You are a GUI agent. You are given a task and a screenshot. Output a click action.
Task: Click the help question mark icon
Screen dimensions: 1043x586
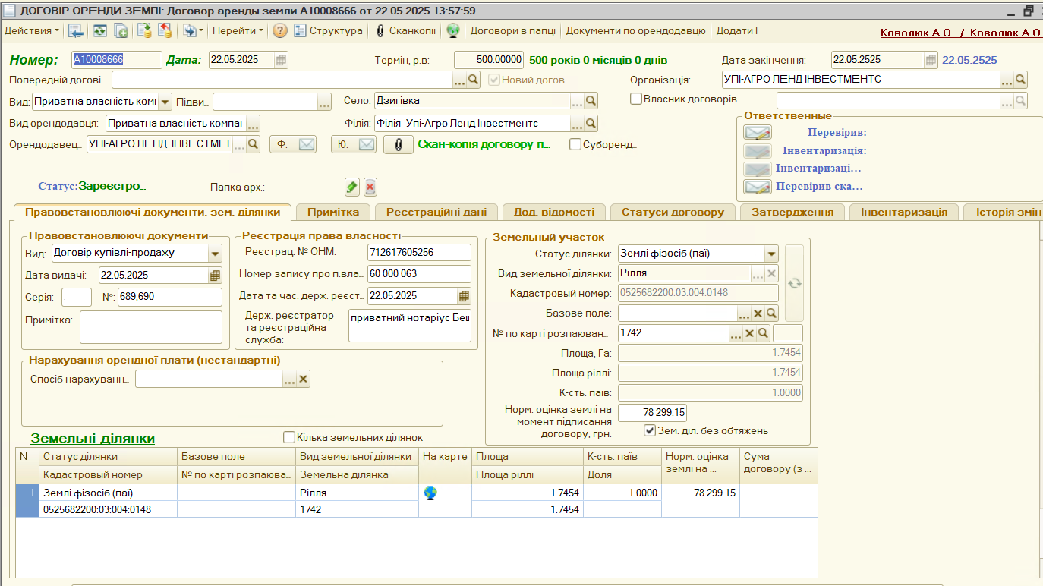[280, 30]
